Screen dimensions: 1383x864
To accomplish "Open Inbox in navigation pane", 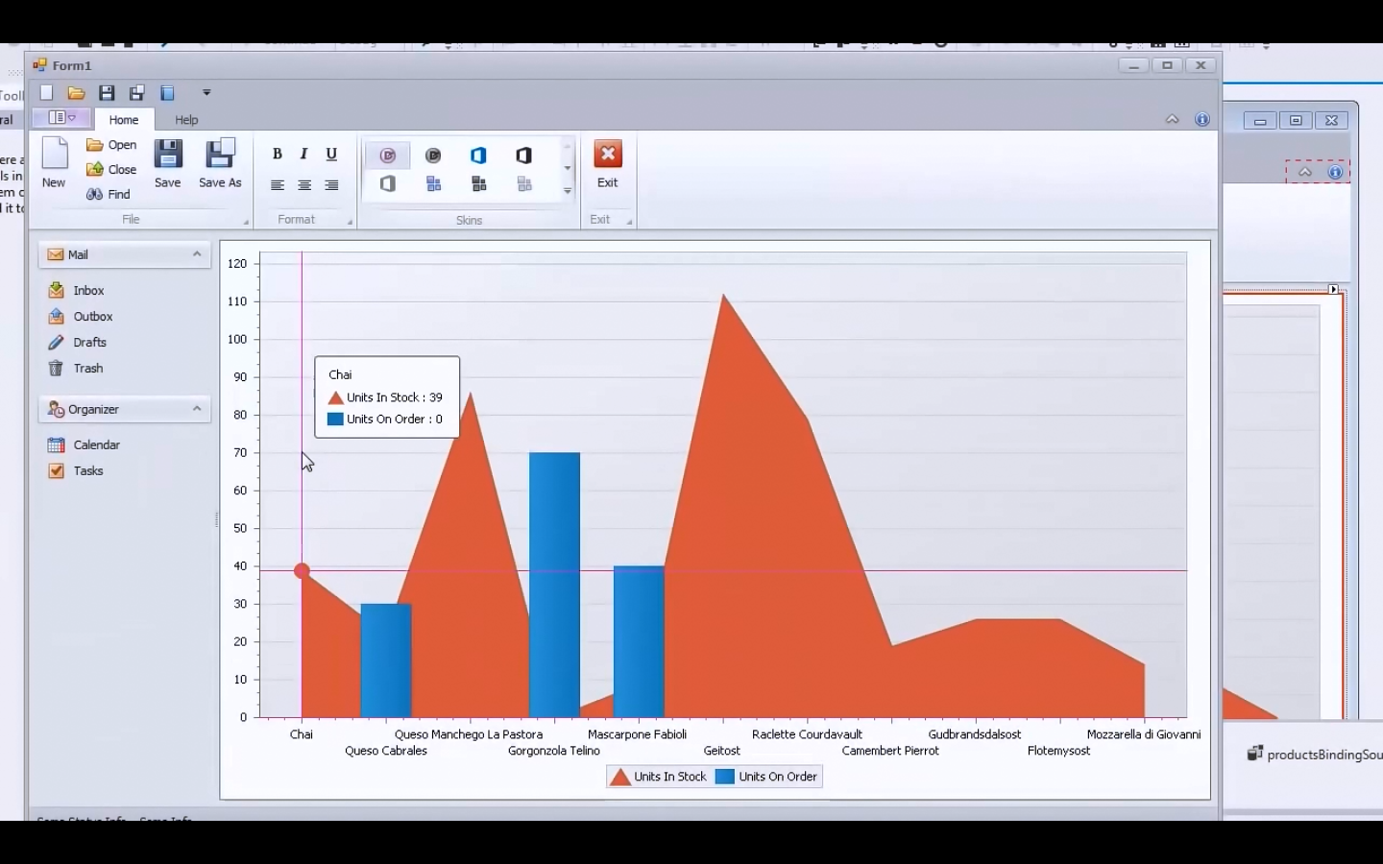I will [x=76, y=290].
